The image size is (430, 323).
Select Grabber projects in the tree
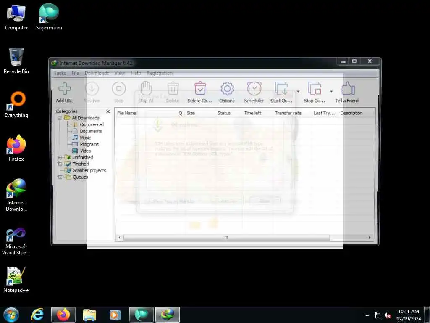89,171
